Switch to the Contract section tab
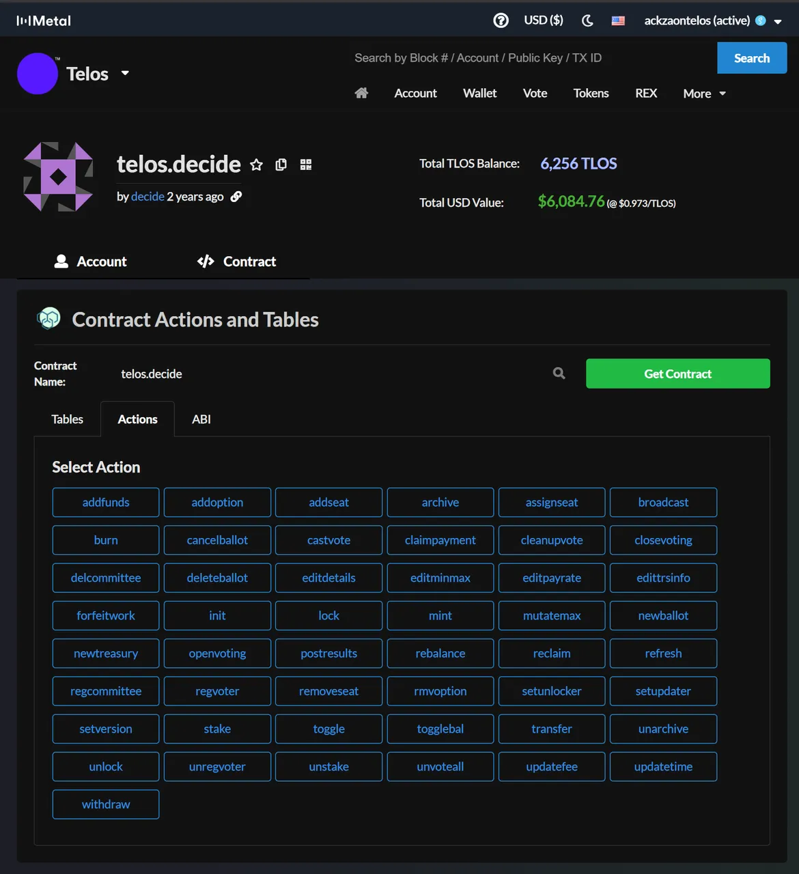This screenshot has width=799, height=874. (x=236, y=262)
